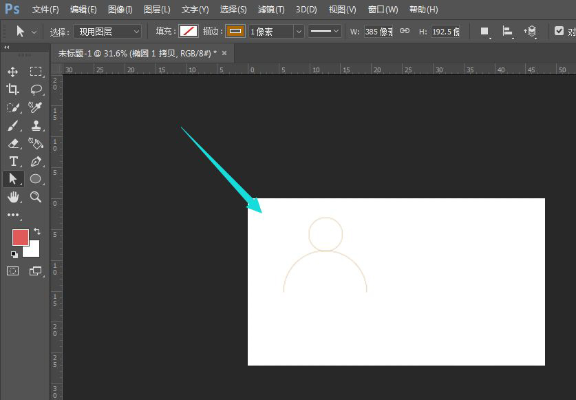Click the red foreground color swatch
Image resolution: width=576 pixels, height=400 pixels.
(x=21, y=237)
